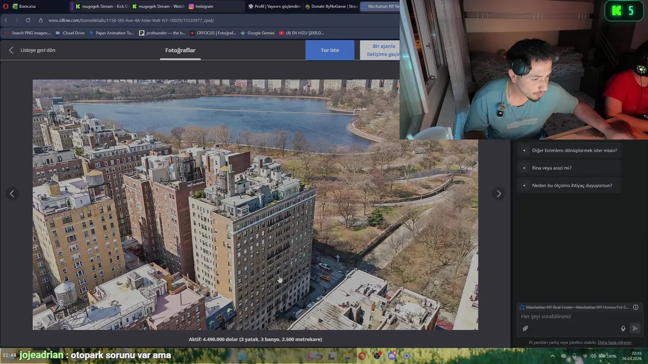Click the Manhattan NY Real Estate context chip
This screenshot has width=648, height=364.
click(x=574, y=307)
